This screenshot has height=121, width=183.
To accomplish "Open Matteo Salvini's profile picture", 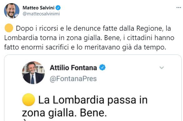I will click(12, 11).
